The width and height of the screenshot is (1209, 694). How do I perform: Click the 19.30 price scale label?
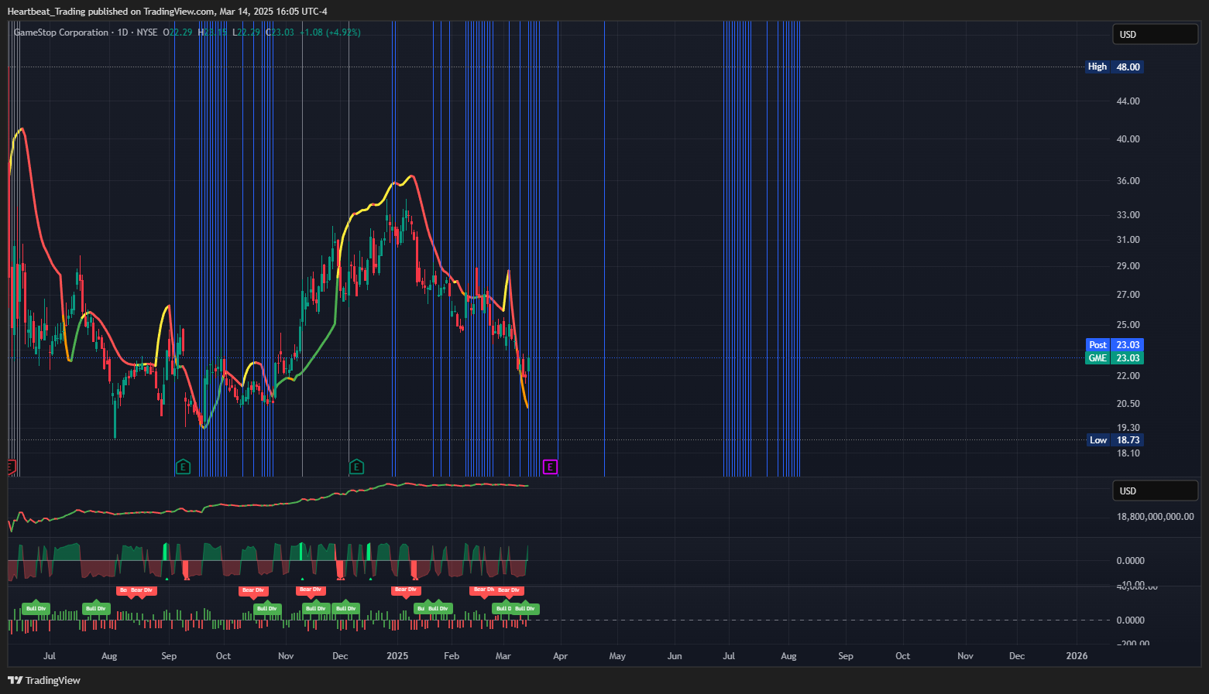pyautogui.click(x=1128, y=427)
